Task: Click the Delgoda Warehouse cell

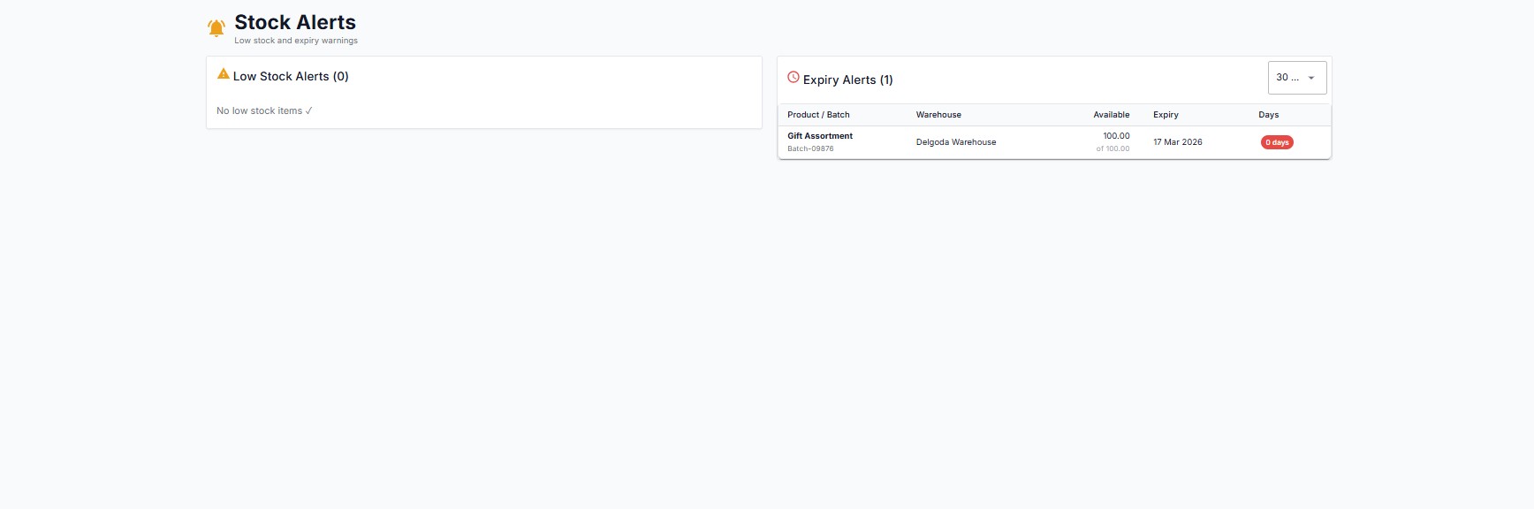Action: [956, 142]
